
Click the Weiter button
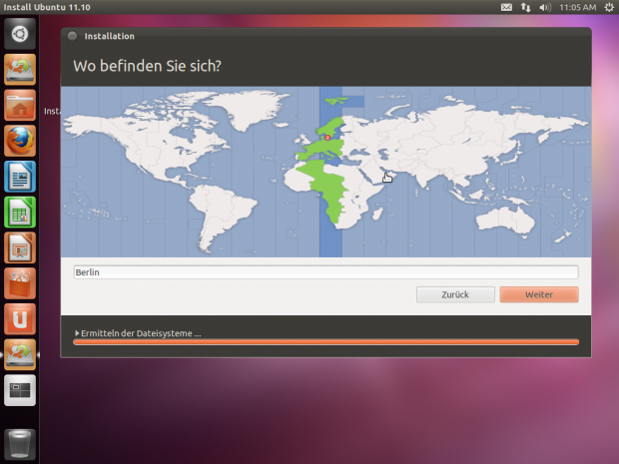538,294
